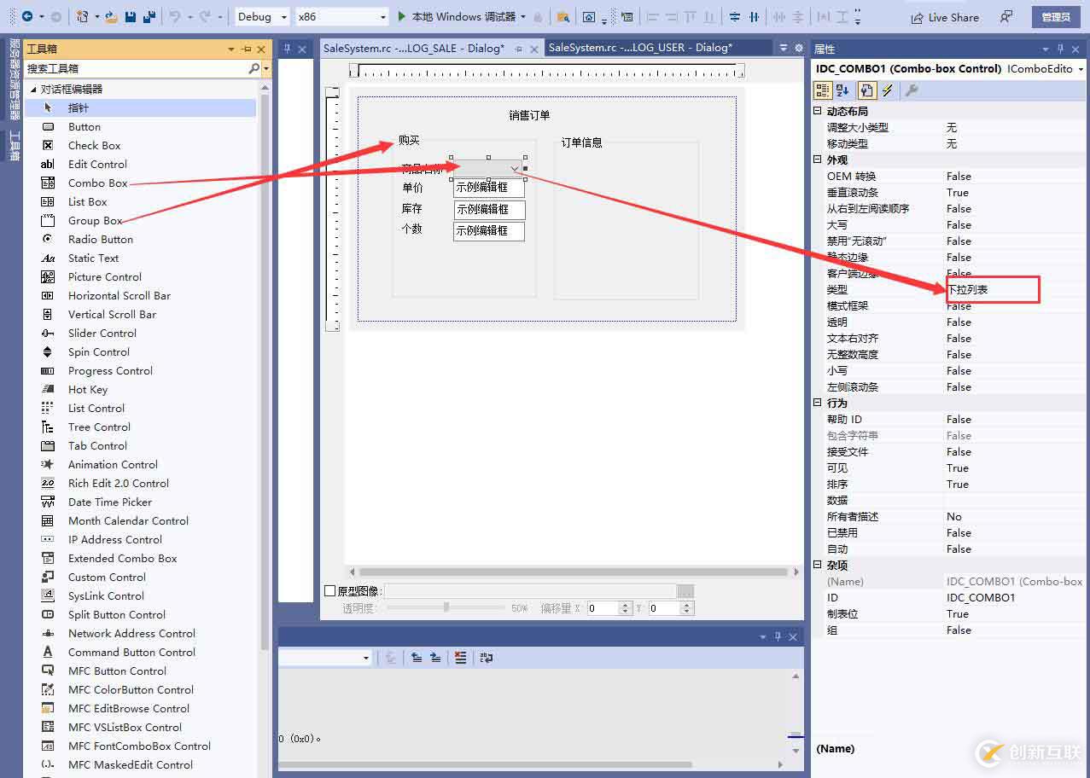Close the Toolbox panel with its X button
The image size is (1090, 778).
click(260, 49)
